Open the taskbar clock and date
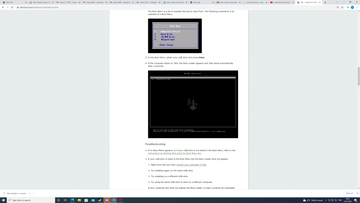The image size is (360, 203). [348, 200]
